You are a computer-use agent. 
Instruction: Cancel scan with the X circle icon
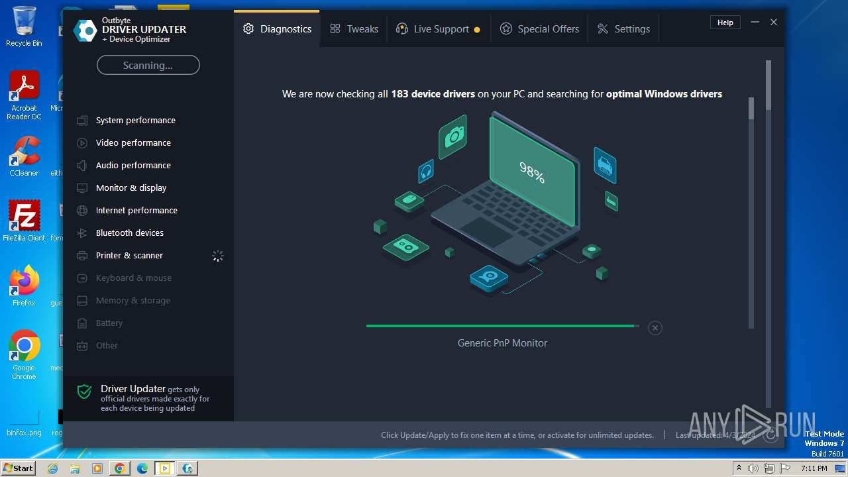pyautogui.click(x=655, y=328)
